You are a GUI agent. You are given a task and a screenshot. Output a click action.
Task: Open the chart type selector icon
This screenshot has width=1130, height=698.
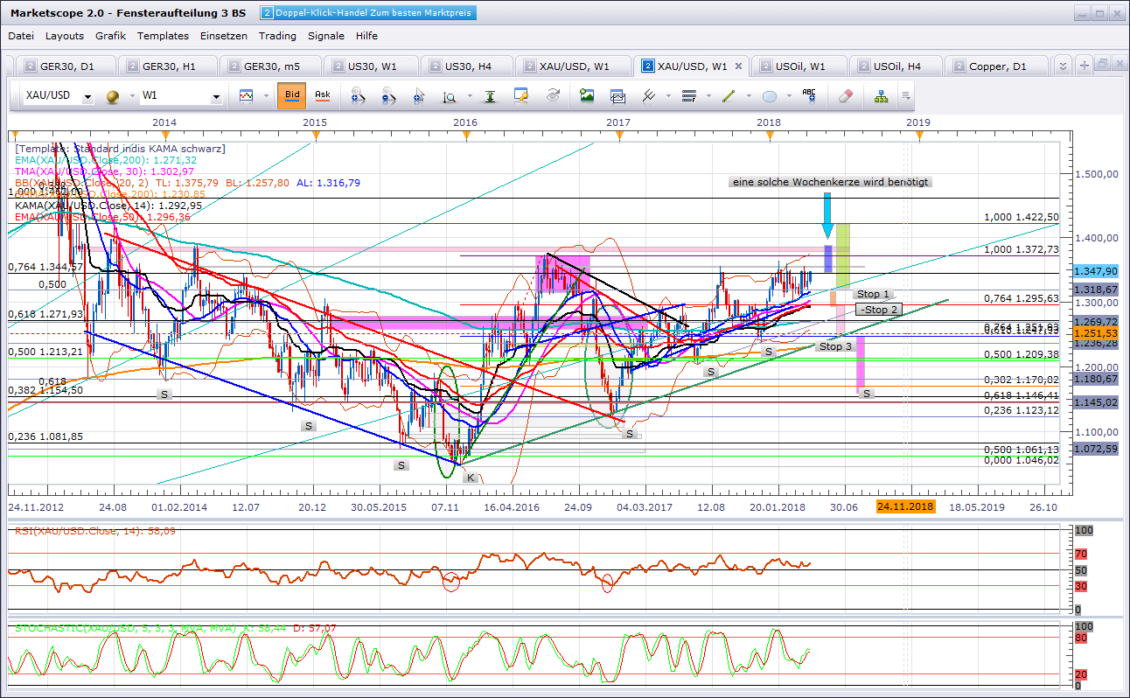pyautogui.click(x=247, y=96)
